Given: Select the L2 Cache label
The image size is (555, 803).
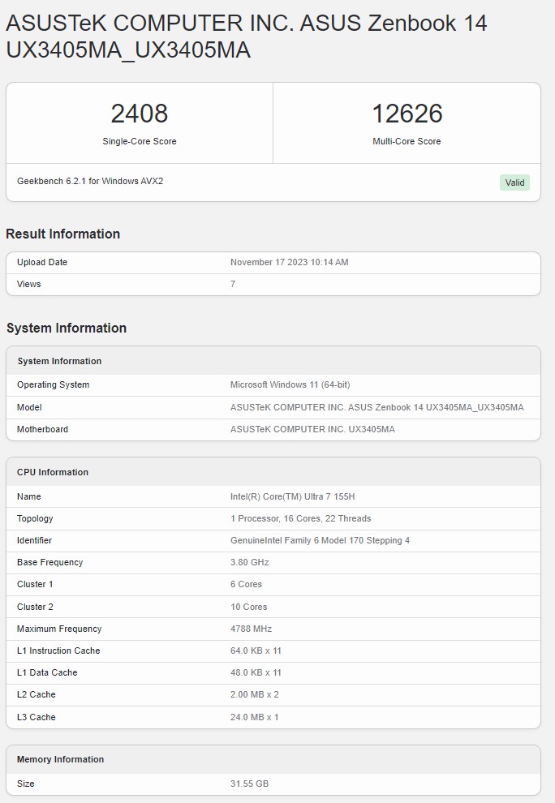Looking at the screenshot, I should (x=36, y=695).
